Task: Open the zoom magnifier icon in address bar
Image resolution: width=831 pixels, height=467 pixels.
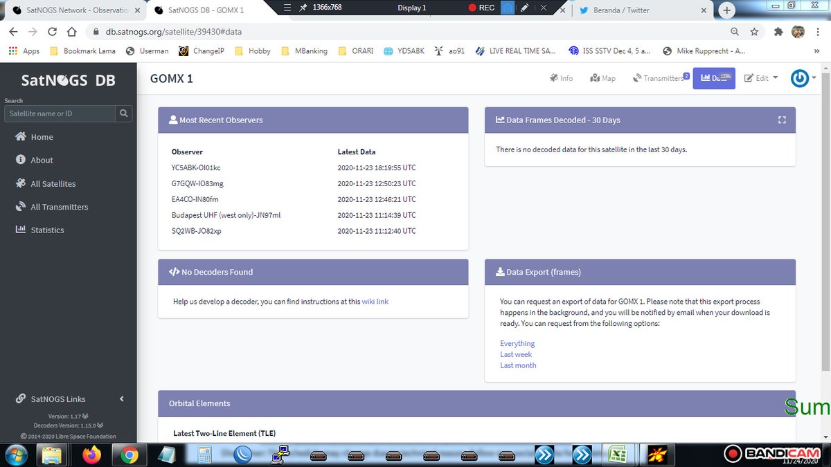Action: pos(735,32)
